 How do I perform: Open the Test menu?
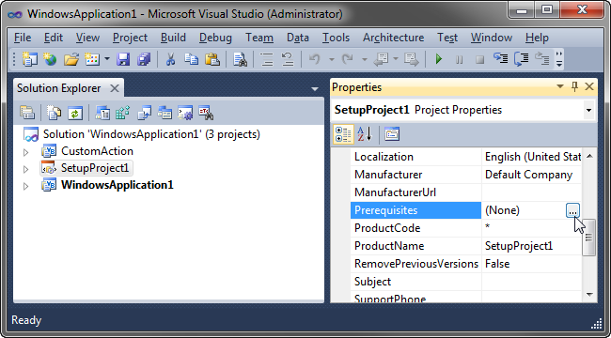(x=447, y=38)
